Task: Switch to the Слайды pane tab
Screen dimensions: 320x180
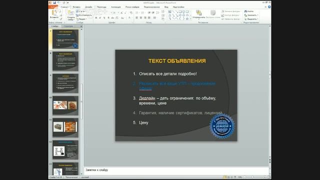Action: click(55, 26)
